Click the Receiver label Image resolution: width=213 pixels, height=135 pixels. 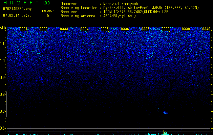pyautogui.click(x=69, y=12)
